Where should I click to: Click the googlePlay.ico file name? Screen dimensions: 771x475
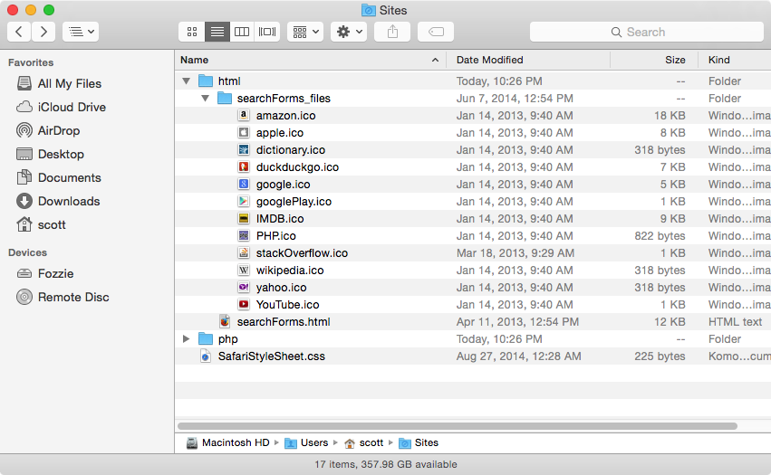(294, 202)
